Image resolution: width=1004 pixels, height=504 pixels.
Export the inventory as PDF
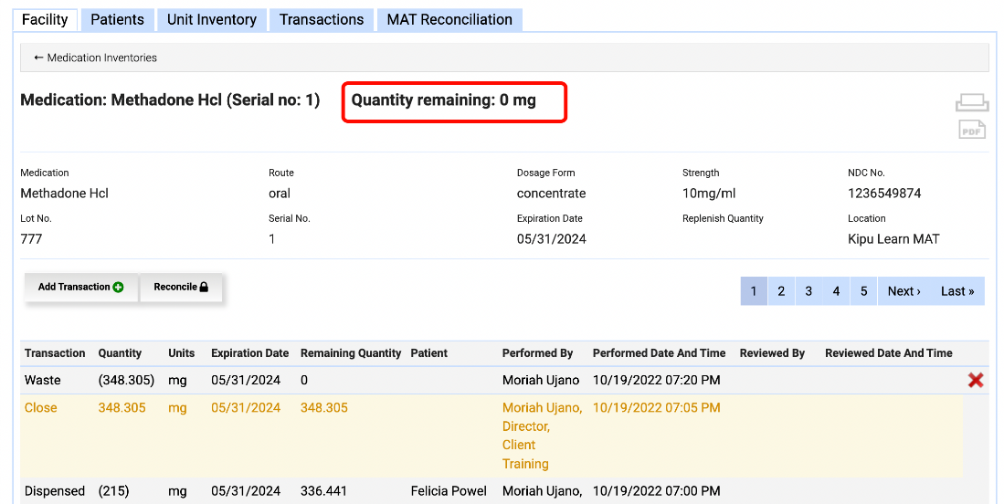pos(972,130)
